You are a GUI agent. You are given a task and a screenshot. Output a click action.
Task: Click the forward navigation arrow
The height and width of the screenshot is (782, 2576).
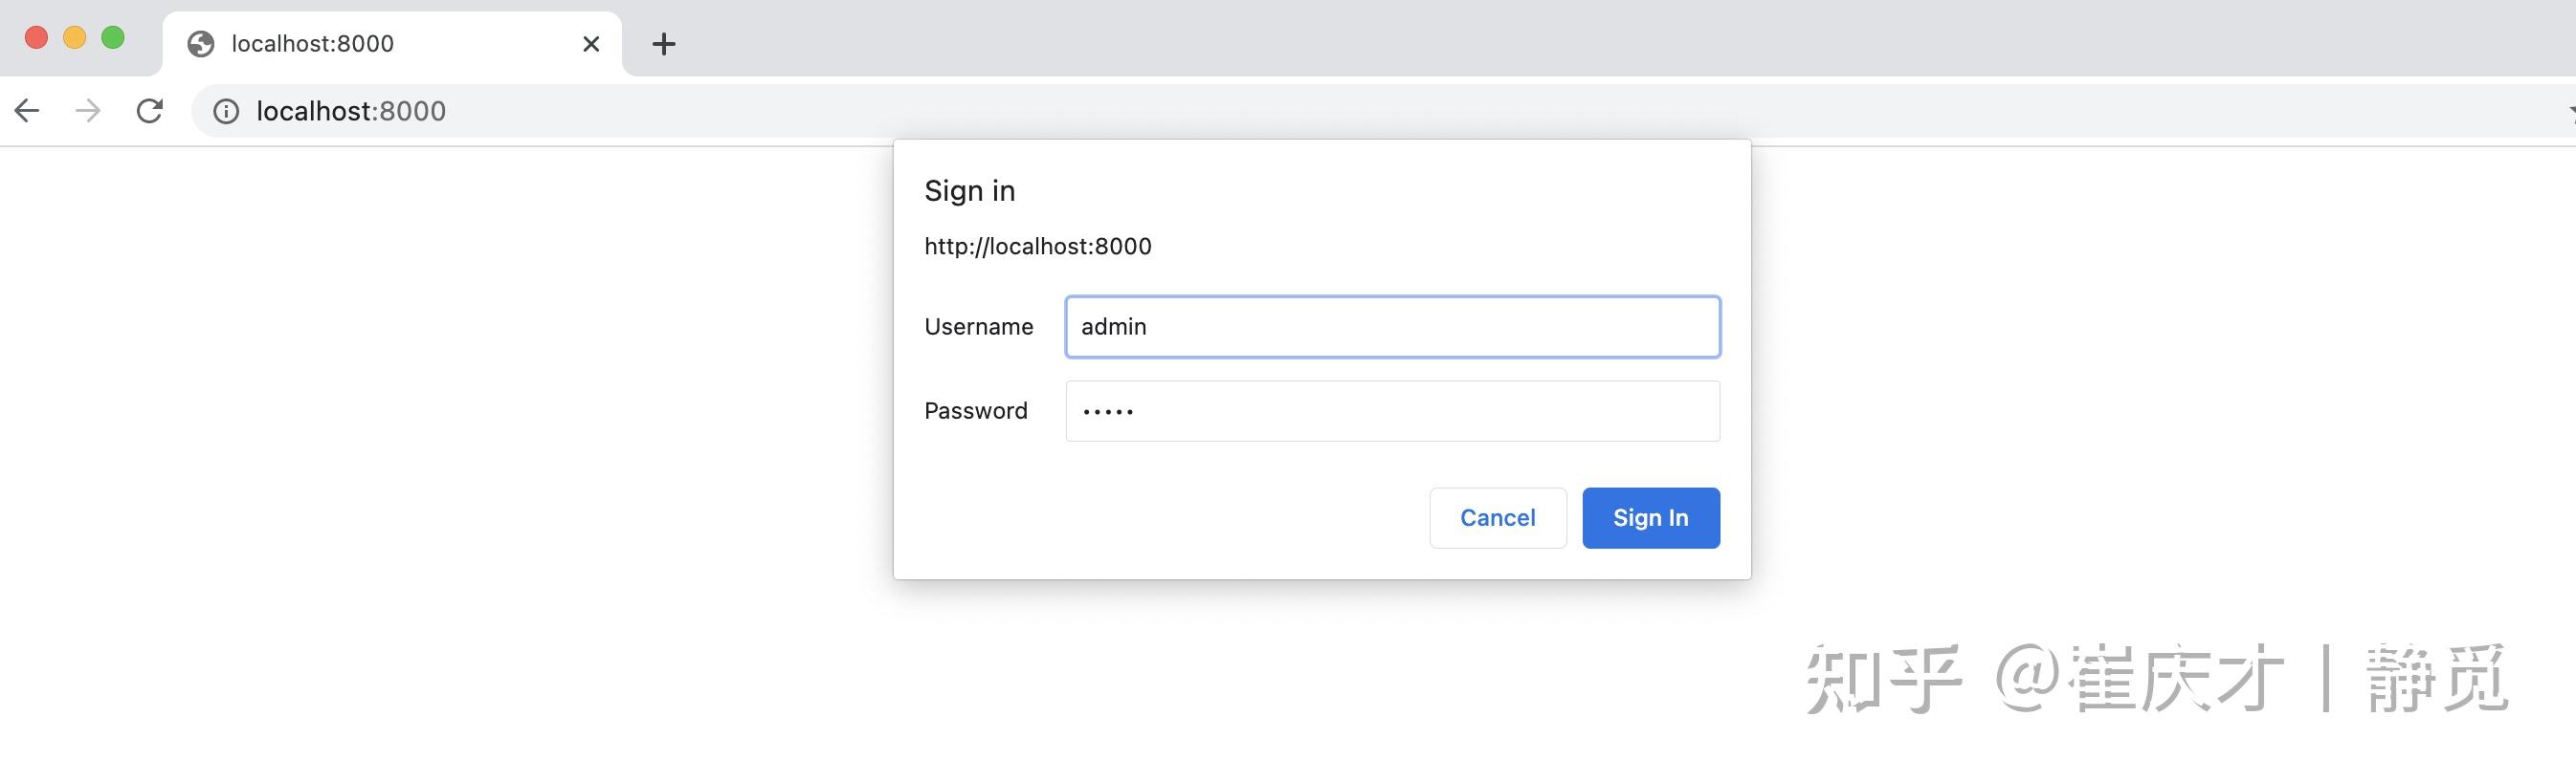88,111
